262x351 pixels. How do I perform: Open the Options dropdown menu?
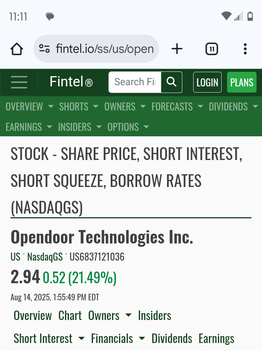[128, 127]
